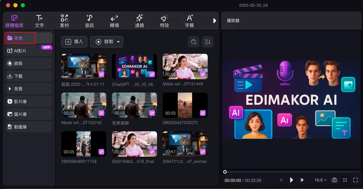
Task: Show more toolbar tabs with right arrow
Action: click(x=214, y=21)
